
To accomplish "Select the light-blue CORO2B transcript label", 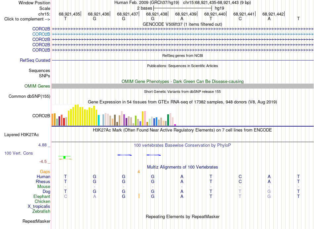I will click(41, 34).
